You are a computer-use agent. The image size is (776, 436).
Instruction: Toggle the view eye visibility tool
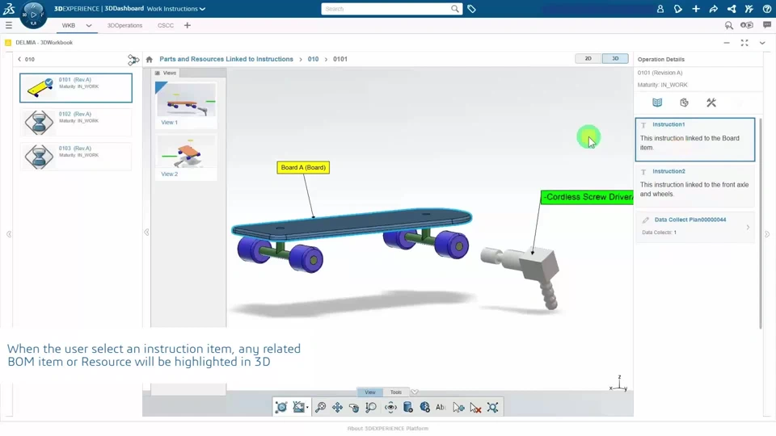click(390, 407)
